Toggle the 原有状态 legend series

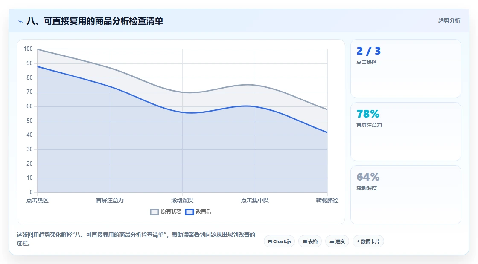click(x=166, y=212)
